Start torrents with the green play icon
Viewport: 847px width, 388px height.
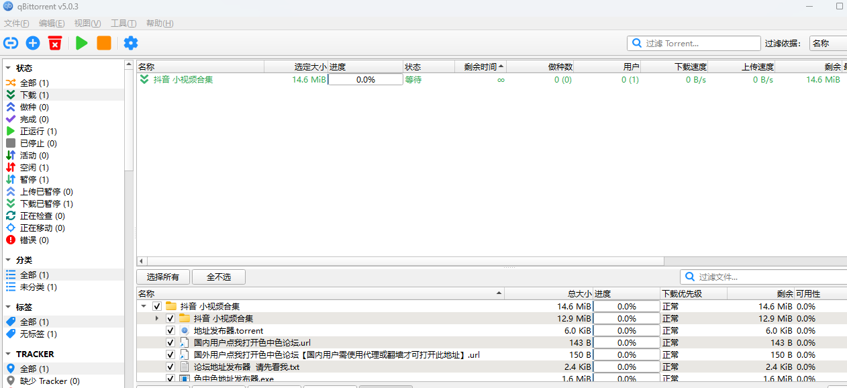coord(82,43)
